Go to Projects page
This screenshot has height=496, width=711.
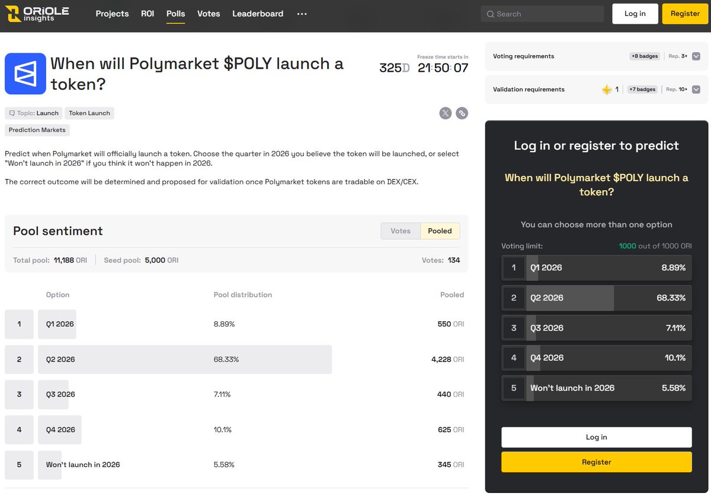(x=112, y=14)
